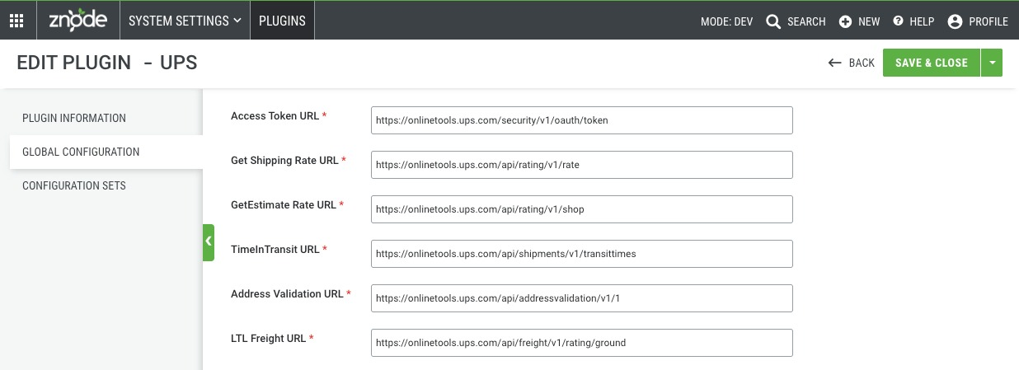Viewport: 1019px width, 370px height.
Task: Click the TimeInTransit URL input
Action: coord(582,254)
